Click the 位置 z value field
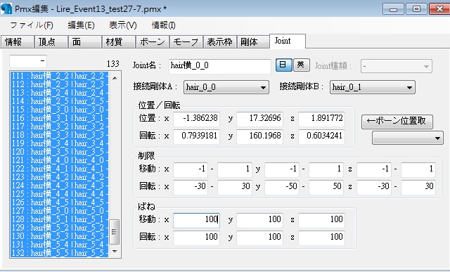This screenshot has width=450, height=272. point(322,119)
